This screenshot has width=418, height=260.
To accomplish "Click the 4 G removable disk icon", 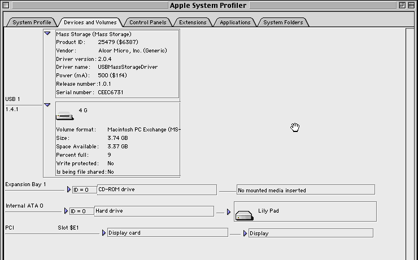I will click(x=65, y=116).
